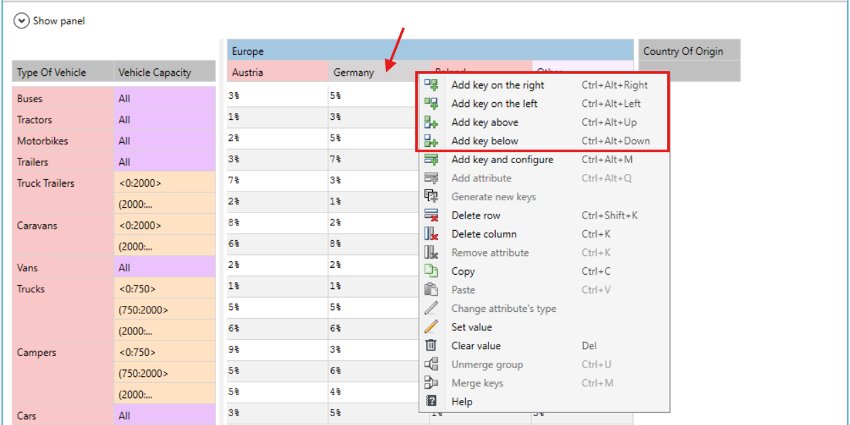Click the Clear value trash icon
The image size is (850, 425).
(431, 346)
